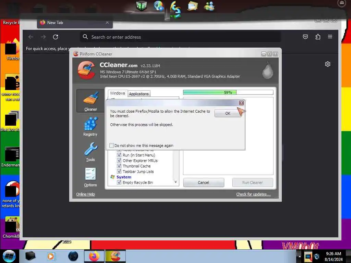Open Firefox hamburger application menu
351x263 pixels.
tap(330, 37)
